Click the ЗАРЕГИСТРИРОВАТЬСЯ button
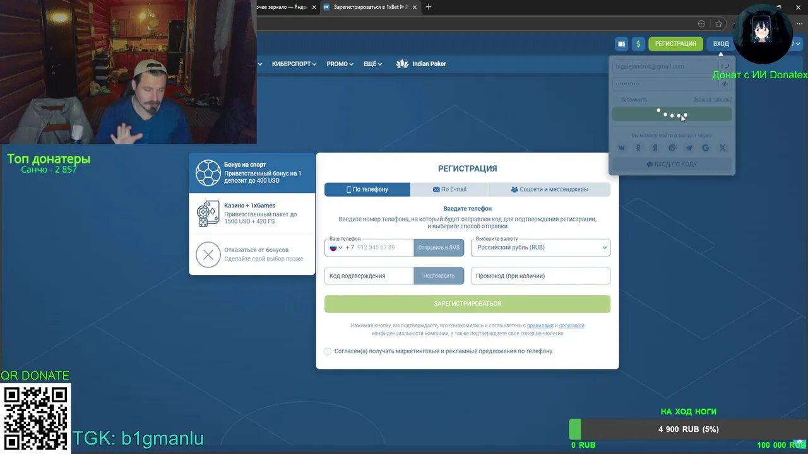Screen dimensions: 808x454 tap(467, 304)
